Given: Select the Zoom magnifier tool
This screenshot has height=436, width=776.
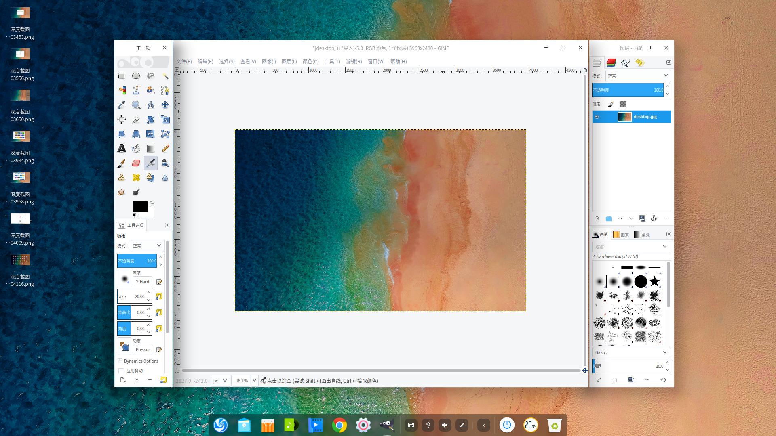Looking at the screenshot, I should [x=136, y=105].
